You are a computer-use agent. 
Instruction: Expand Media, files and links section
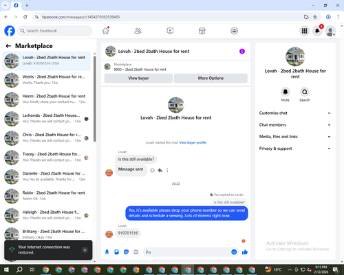tap(295, 137)
